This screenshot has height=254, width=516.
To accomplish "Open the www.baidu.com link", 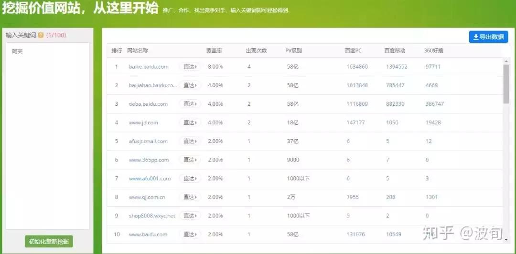I will coord(148,234).
